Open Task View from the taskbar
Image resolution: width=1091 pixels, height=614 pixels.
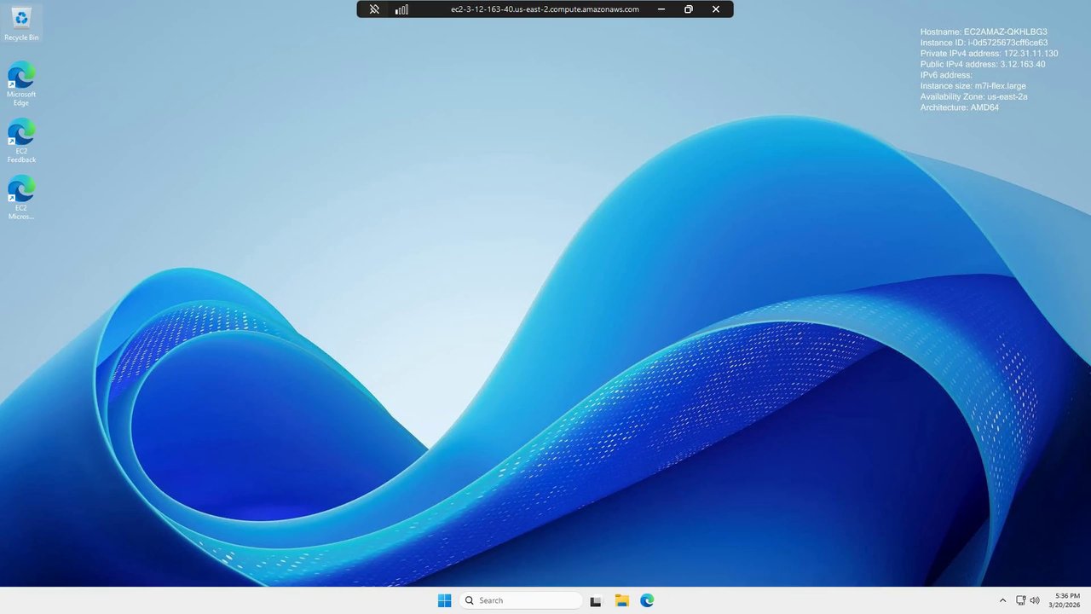click(596, 600)
